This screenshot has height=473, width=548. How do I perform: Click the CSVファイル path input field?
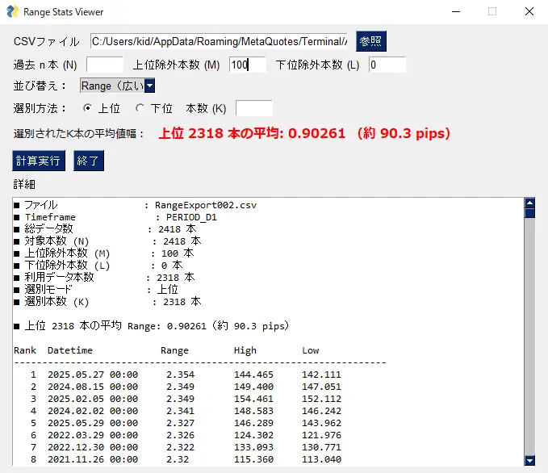[219, 41]
